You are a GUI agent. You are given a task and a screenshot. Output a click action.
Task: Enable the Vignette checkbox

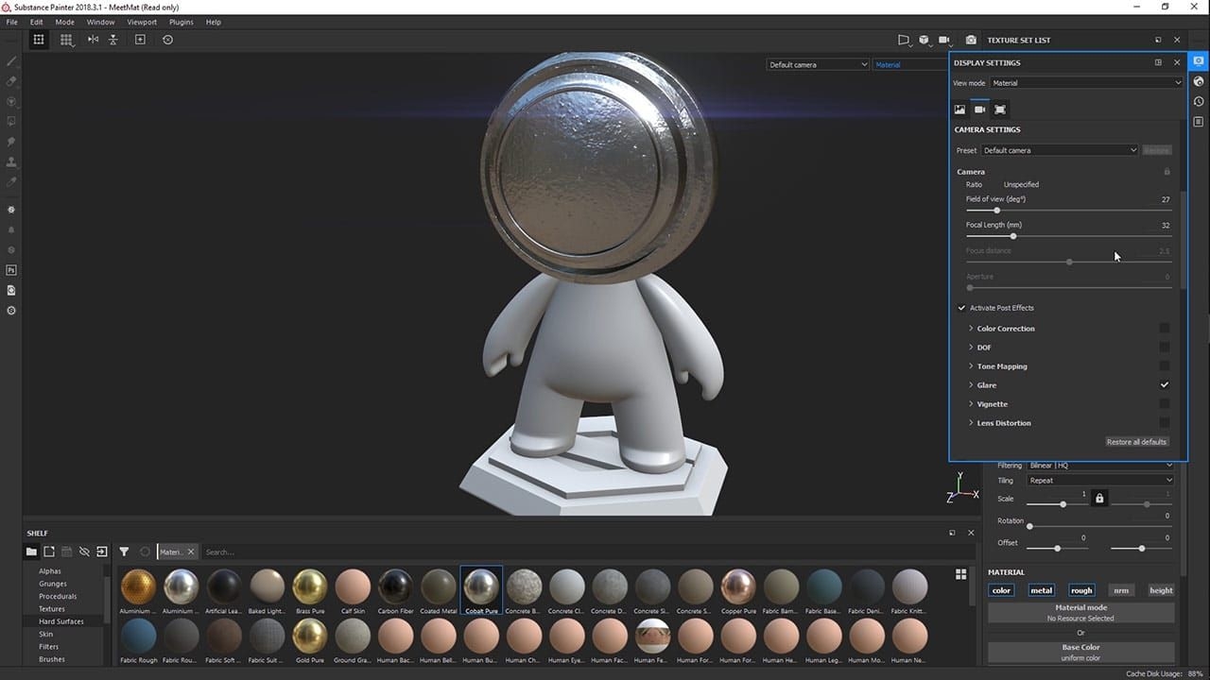tap(1165, 404)
